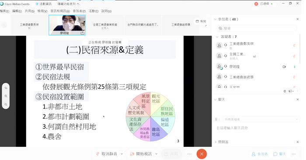Viewport: 306px width, 160px height.
Task: Open more panel options at bottom right
Action: point(294,154)
